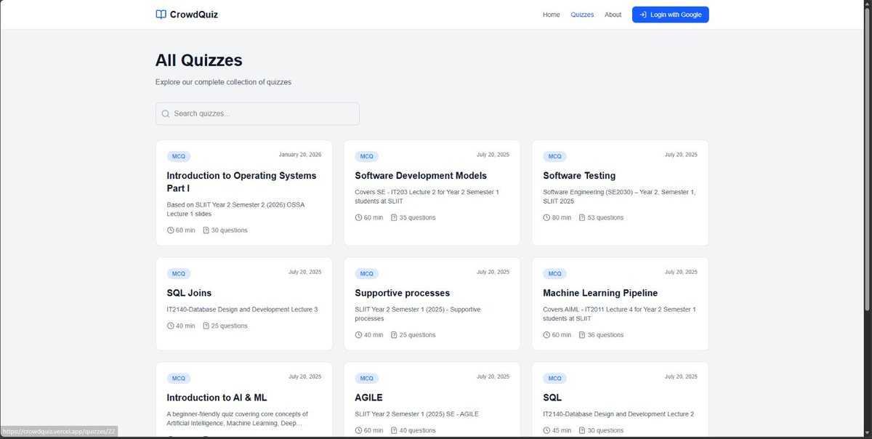Click the file icon beside 36 questions
872x439 pixels.
582,335
